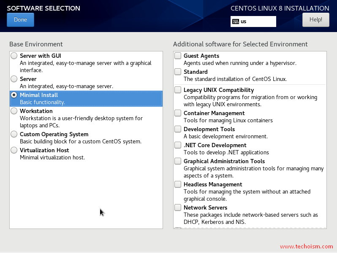This screenshot has width=337, height=253.
Task: Click the Done button
Action: [x=20, y=20]
